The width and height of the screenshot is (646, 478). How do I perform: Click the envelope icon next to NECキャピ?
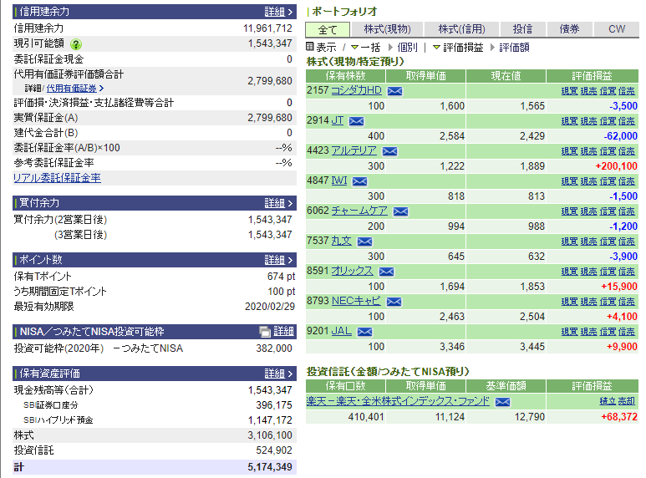tap(394, 302)
